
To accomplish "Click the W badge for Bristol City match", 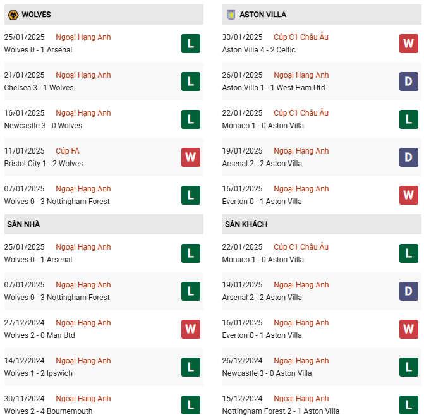I will 190,157.
